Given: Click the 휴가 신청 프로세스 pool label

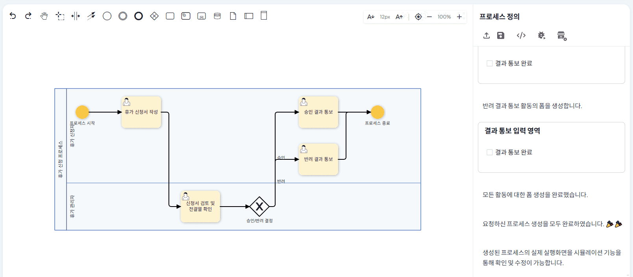Looking at the screenshot, I should click(61, 159).
